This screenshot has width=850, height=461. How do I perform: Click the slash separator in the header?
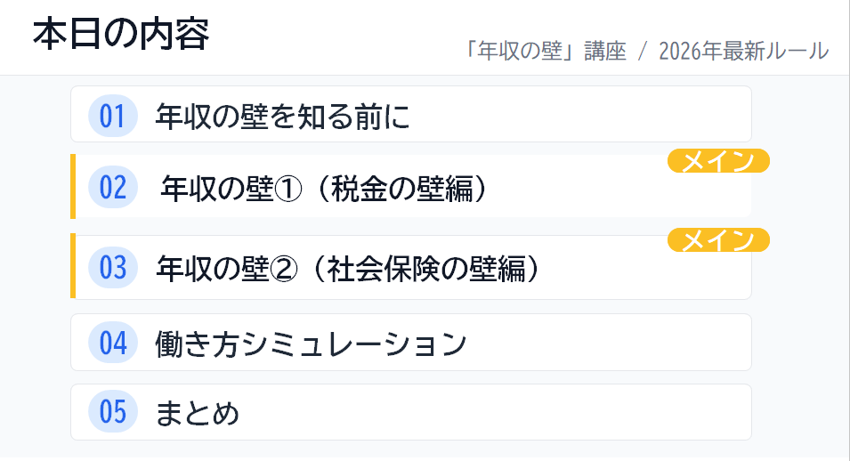(x=643, y=52)
